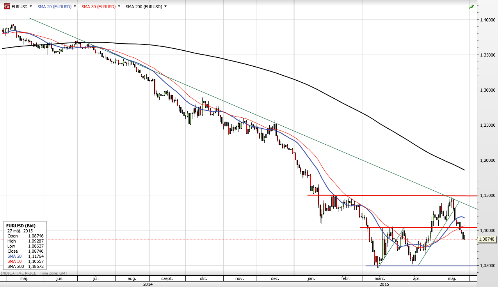Click the current price tag 1,08740 on the price axis
The height and width of the screenshot is (287, 498).
coord(486,239)
